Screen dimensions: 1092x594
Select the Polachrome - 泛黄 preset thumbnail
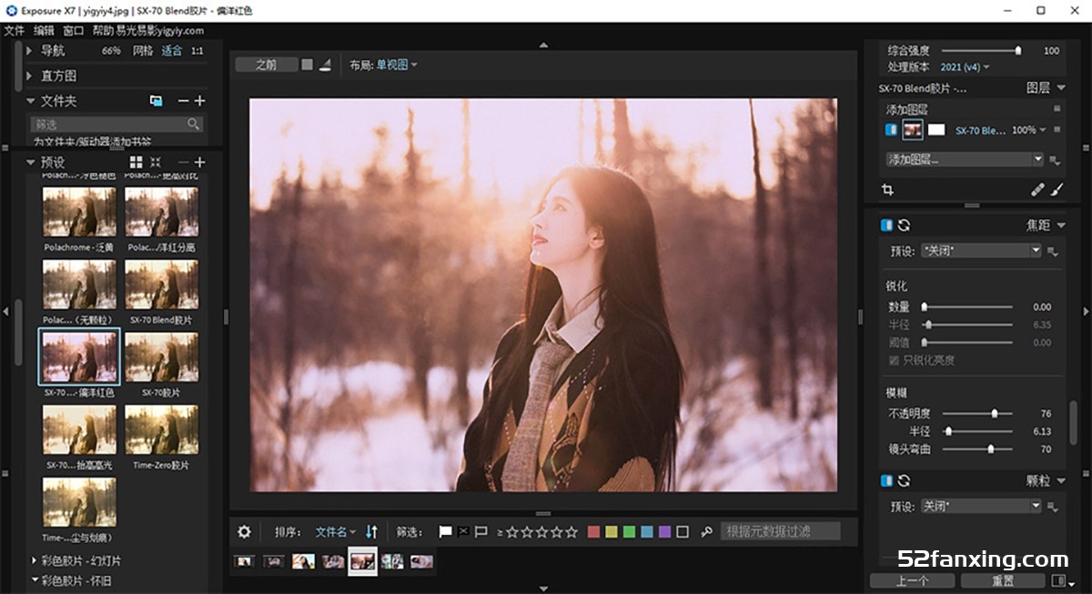tap(79, 212)
